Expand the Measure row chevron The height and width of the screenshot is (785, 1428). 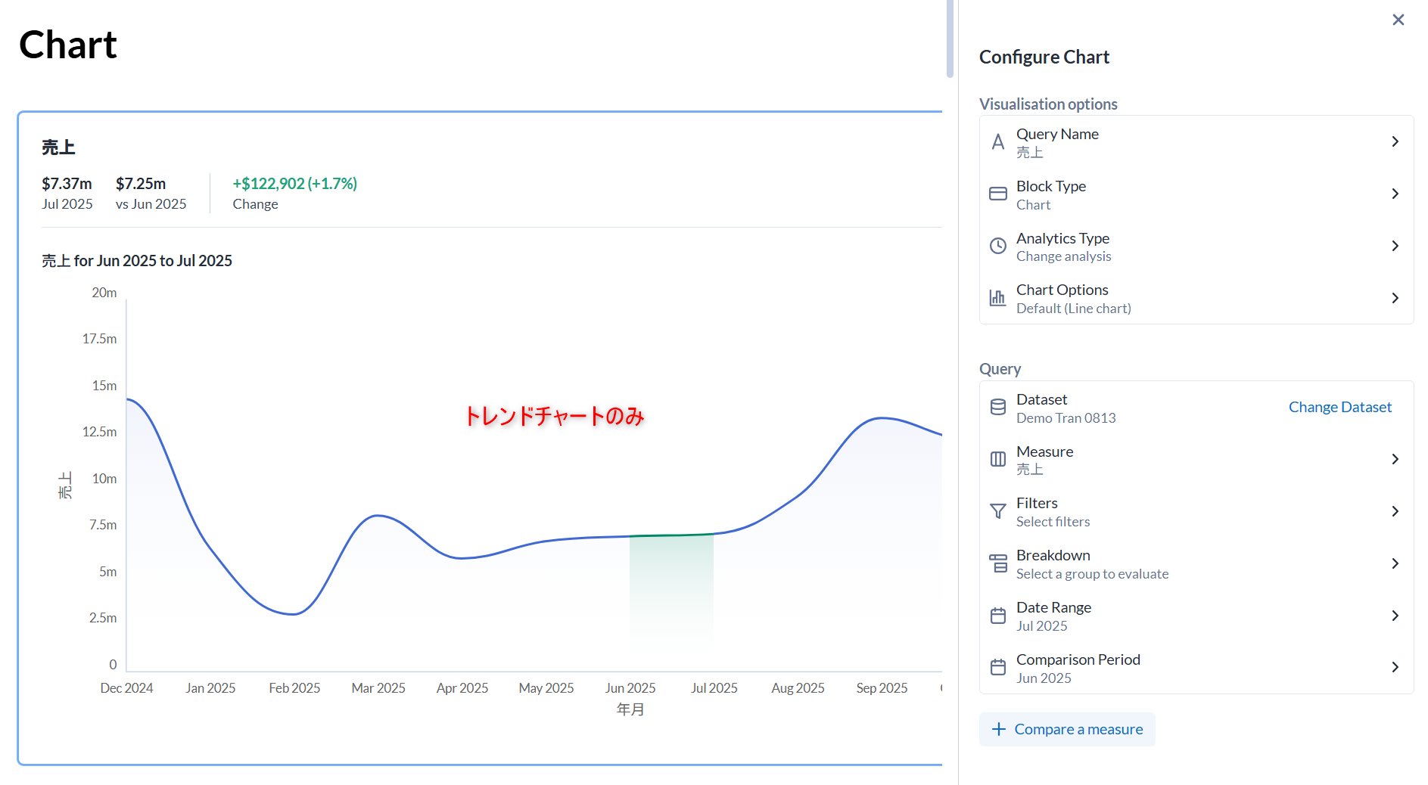1395,460
